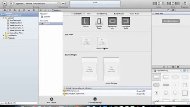Open the Object Library dropdown
The image size is (190, 107).
tap(167, 71)
